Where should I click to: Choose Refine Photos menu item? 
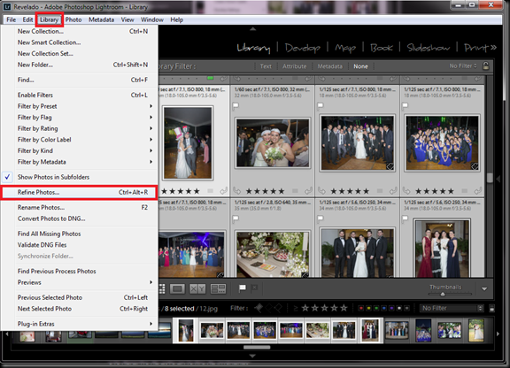(x=80, y=192)
